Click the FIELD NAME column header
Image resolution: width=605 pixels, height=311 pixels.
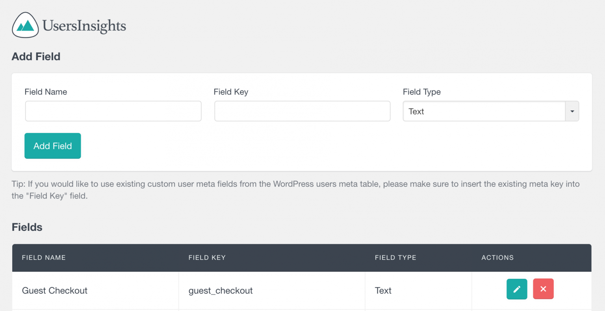44,258
